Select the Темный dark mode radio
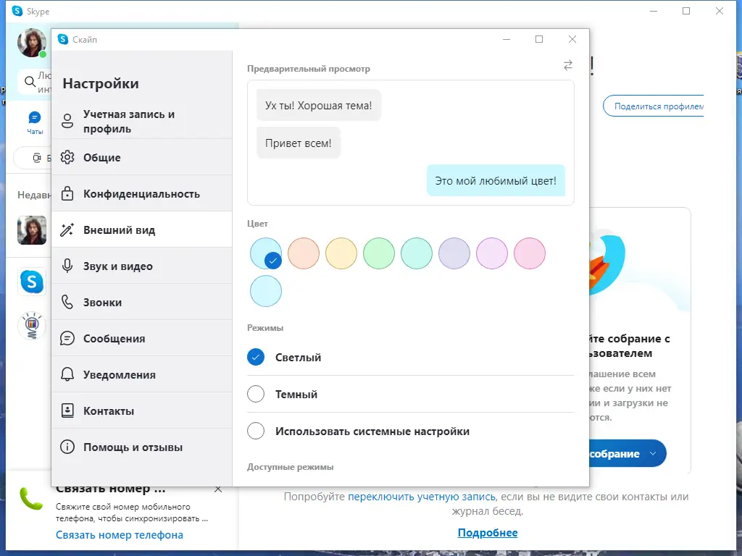Screen dimensions: 742x556 click(x=256, y=394)
